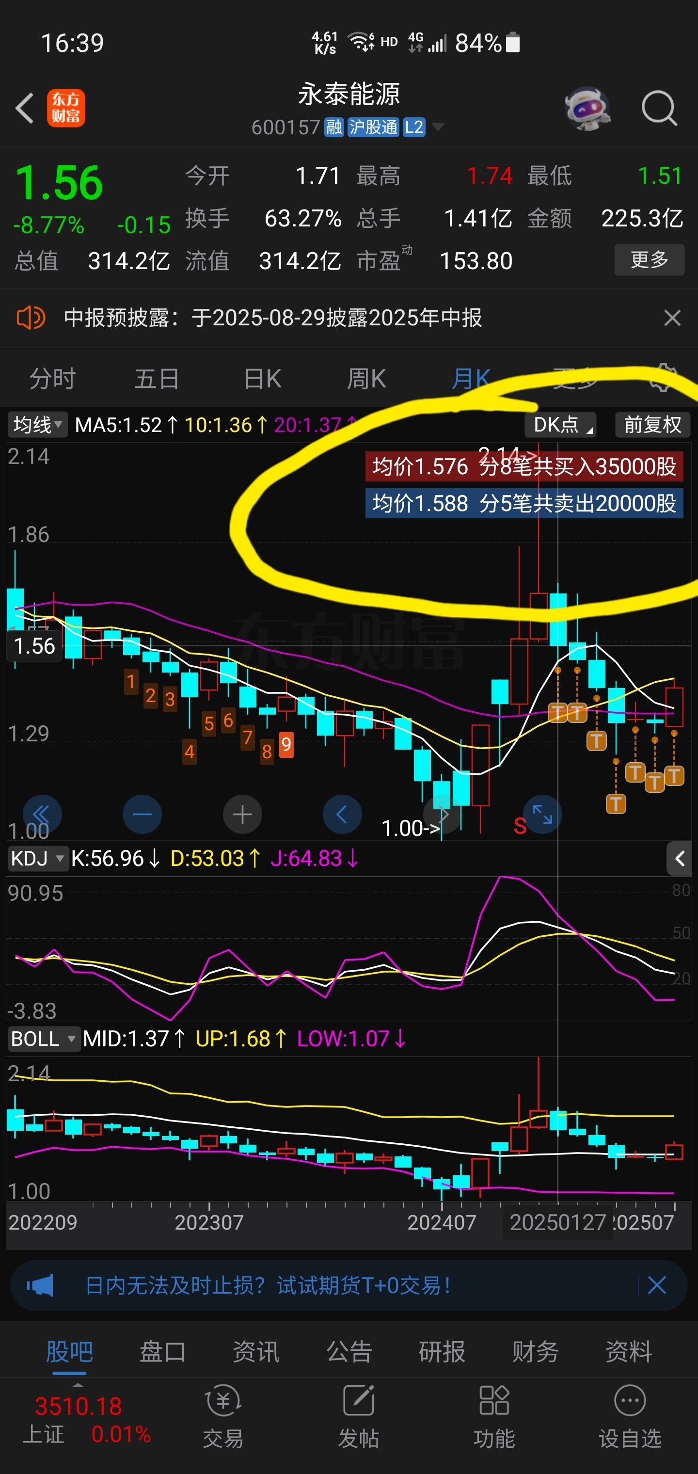Open the 中报预披露 announcement text

(x=272, y=318)
